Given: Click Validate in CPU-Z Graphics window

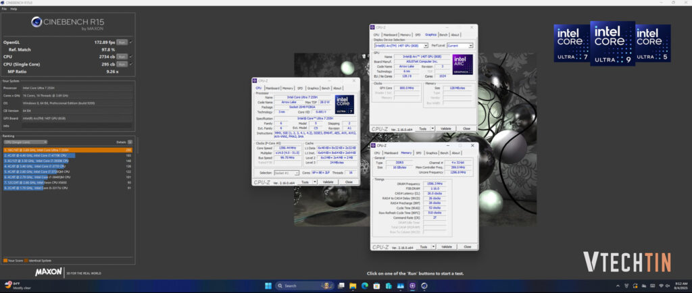Looking at the screenshot, I should (x=446, y=129).
